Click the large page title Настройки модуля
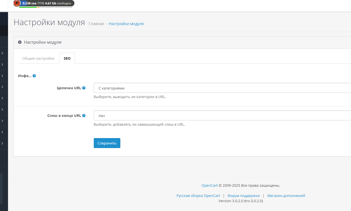 click(49, 22)
